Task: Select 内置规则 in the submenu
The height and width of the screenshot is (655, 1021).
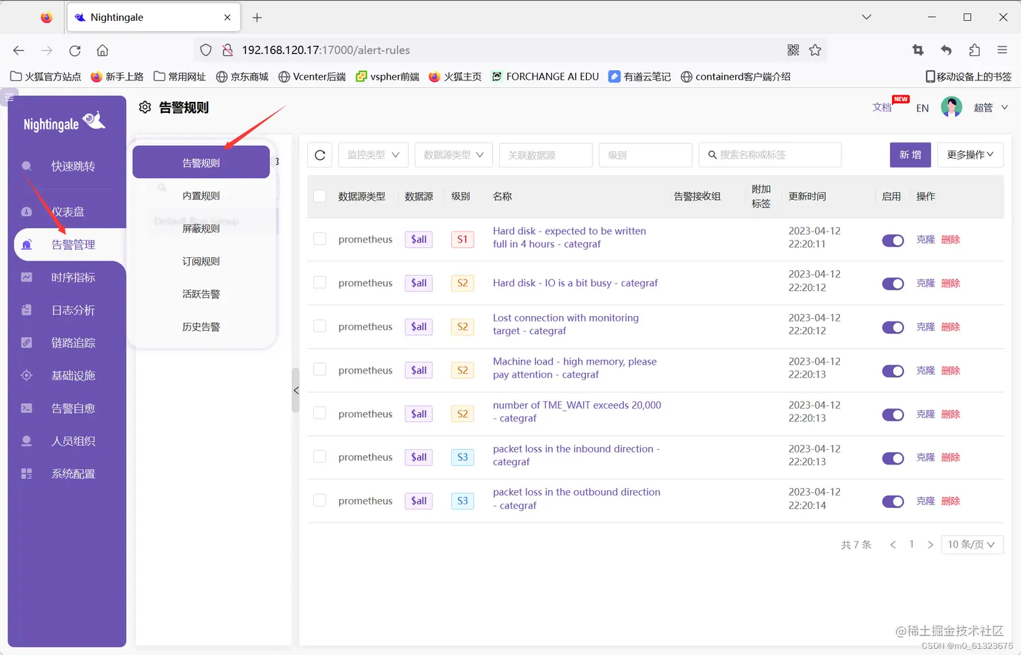Action: (x=201, y=196)
